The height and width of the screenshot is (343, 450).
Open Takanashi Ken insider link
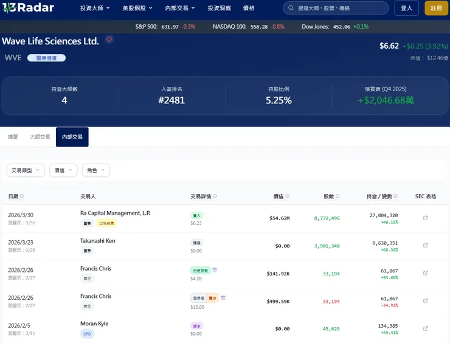(x=97, y=241)
